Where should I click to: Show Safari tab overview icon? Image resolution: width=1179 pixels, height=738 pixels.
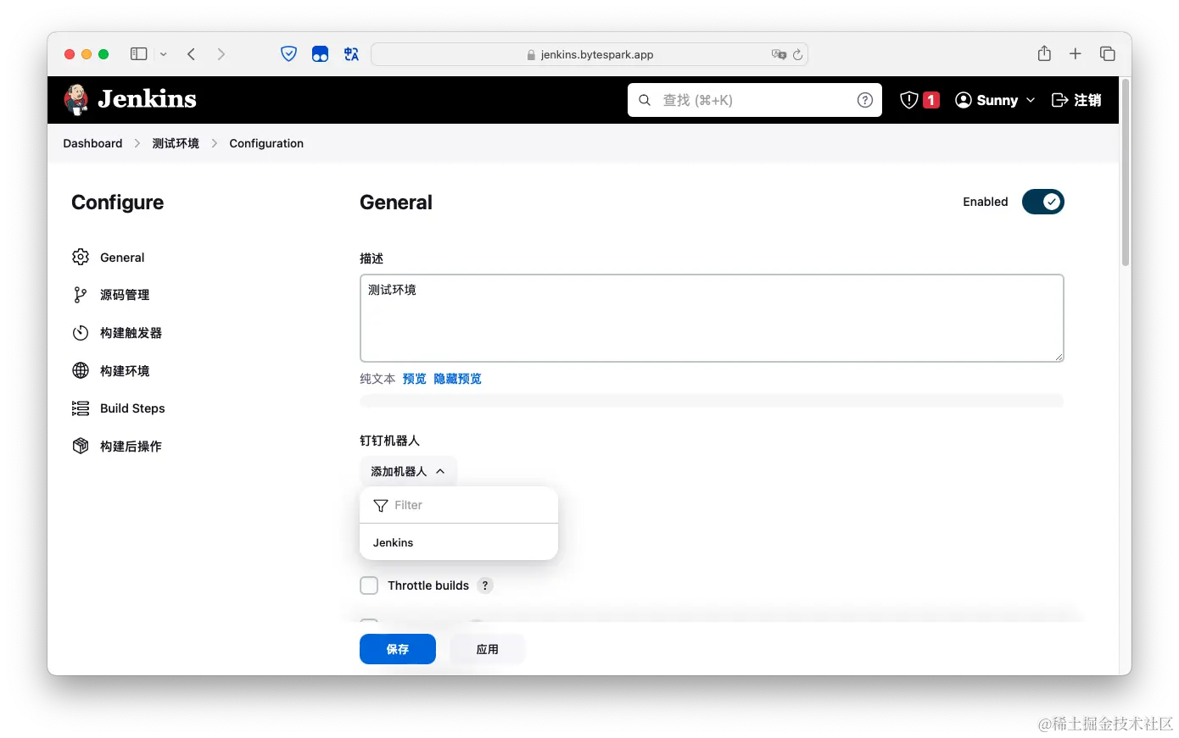tap(1107, 54)
